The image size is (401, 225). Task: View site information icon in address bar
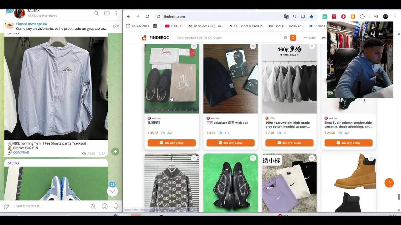[159, 17]
